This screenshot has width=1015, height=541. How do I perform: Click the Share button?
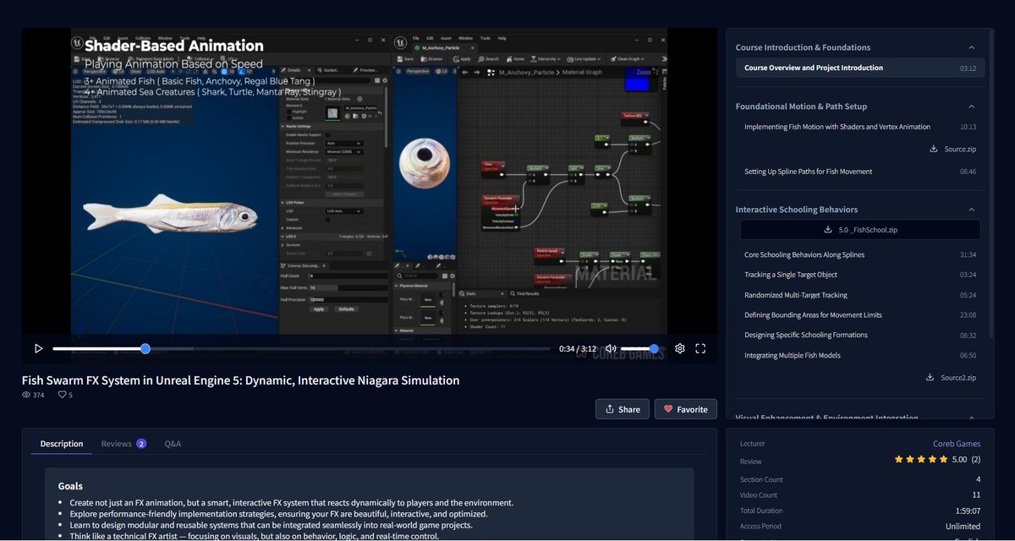tap(623, 409)
